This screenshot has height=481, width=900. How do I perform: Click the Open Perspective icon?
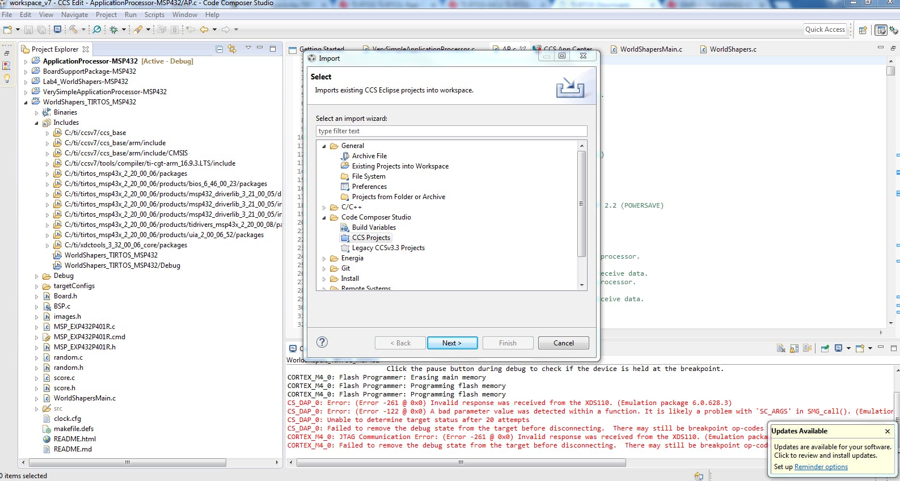863,29
